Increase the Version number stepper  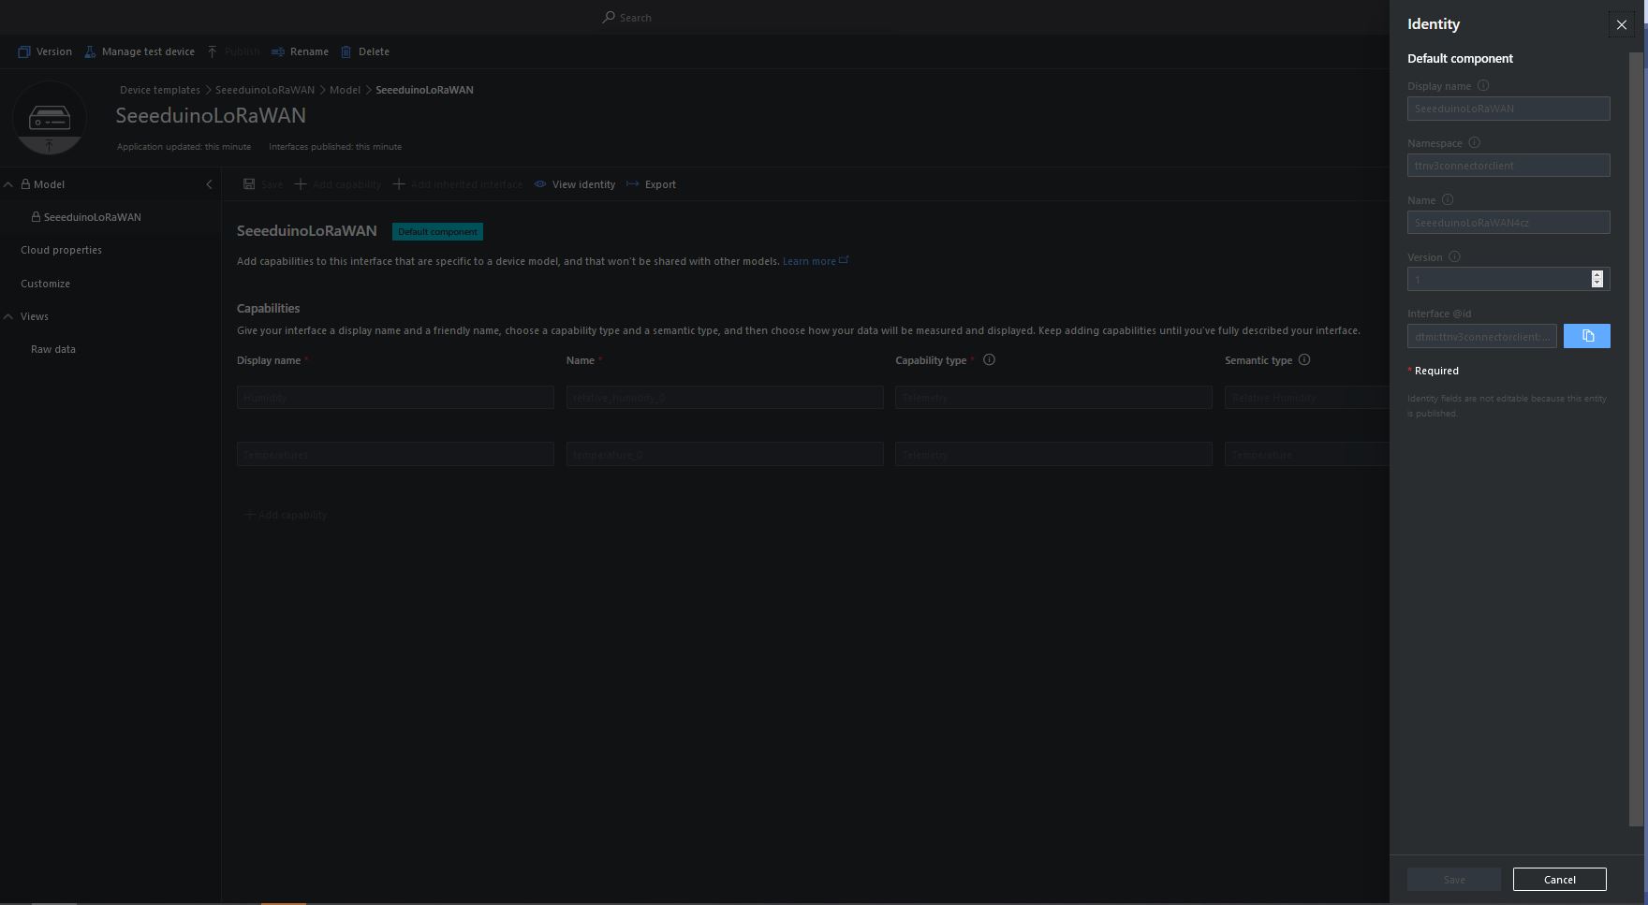(1596, 274)
